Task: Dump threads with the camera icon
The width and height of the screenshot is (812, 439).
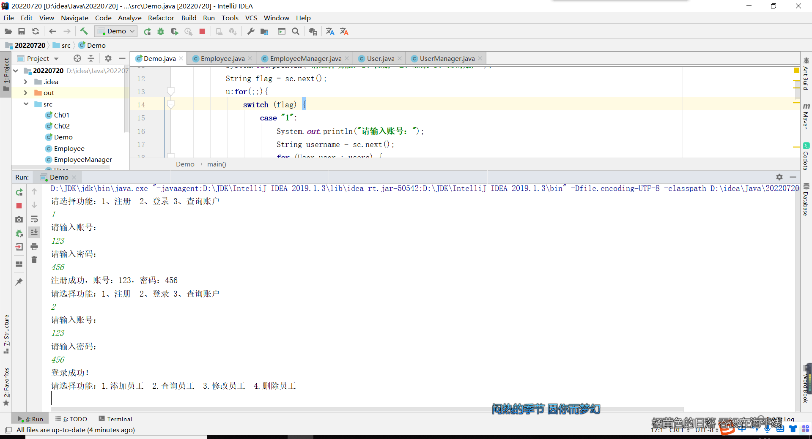Action: click(x=19, y=219)
